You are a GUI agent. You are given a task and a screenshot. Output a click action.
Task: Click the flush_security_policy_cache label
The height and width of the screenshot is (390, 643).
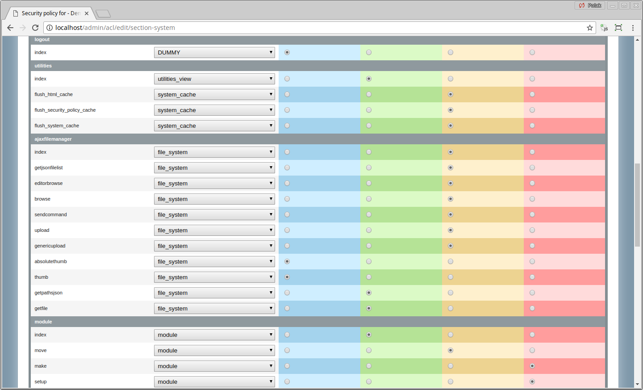coord(65,110)
